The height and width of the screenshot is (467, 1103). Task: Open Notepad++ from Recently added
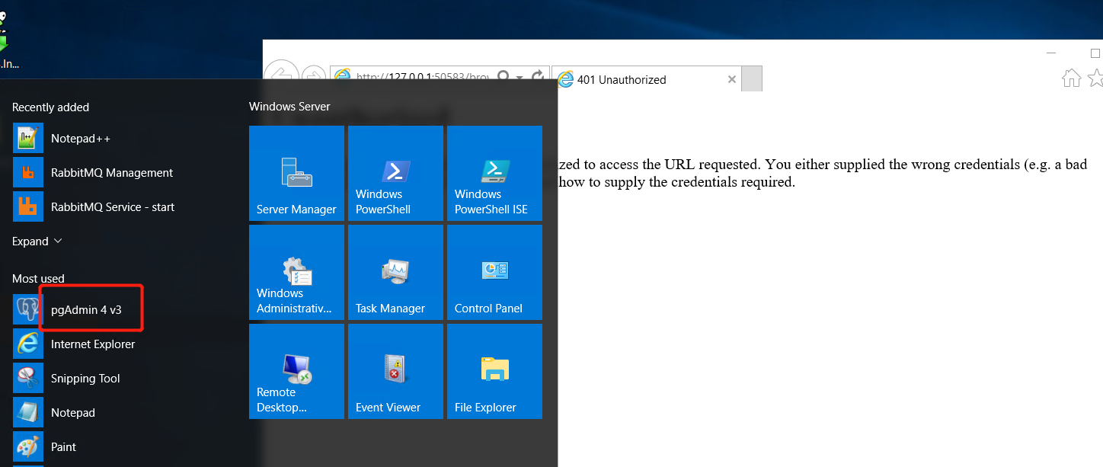[80, 139]
